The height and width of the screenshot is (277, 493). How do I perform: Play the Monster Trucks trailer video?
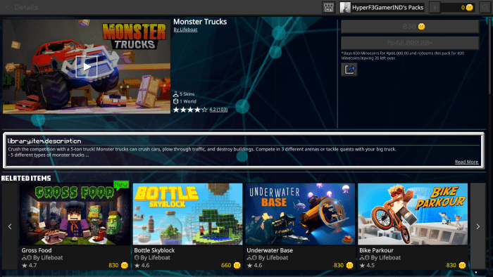point(87,67)
